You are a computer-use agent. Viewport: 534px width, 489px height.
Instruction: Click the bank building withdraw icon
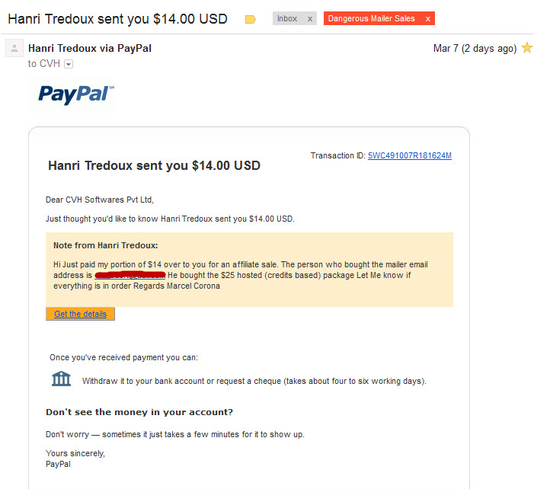(61, 379)
